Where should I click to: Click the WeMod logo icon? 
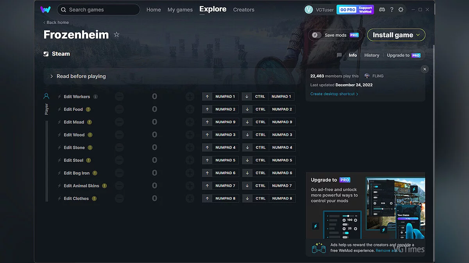45,9
